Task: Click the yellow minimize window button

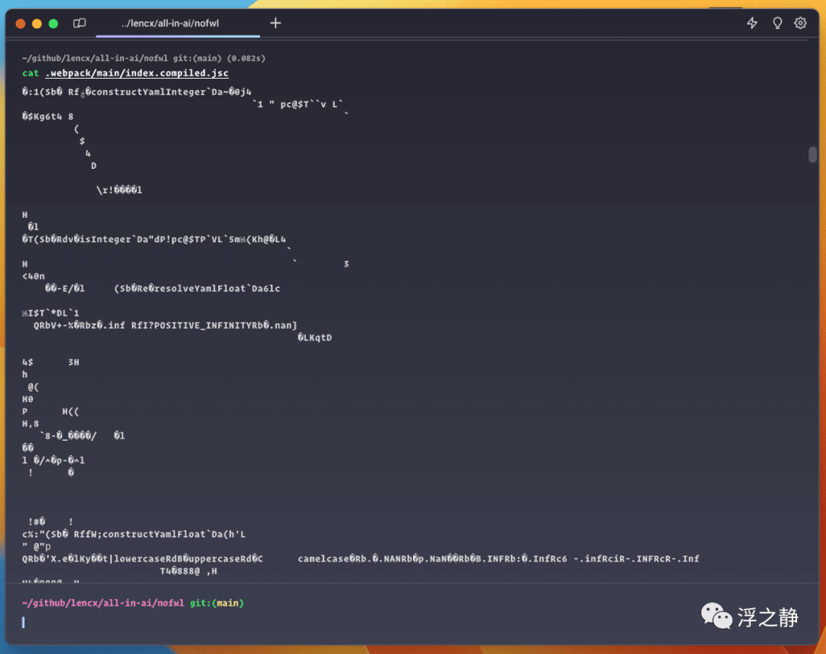Action: (37, 24)
